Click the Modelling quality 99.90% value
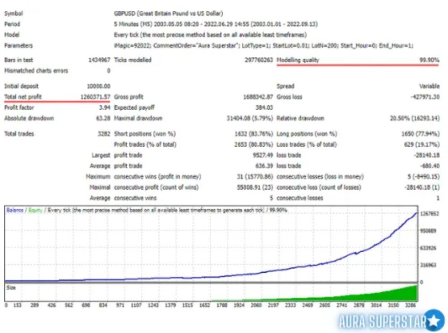Screen dimensions: 448x333 pyautogui.click(x=429, y=60)
